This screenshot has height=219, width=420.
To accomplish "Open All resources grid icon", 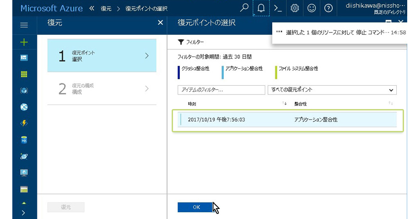I will [x=24, y=74].
